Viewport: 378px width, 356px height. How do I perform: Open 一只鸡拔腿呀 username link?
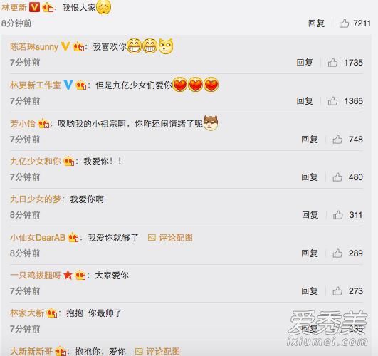point(36,275)
